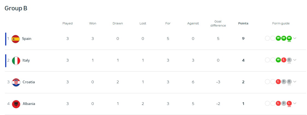Image resolution: width=307 pixels, height=115 pixels.
Task: Open the Albania team name link
Action: pos(29,104)
